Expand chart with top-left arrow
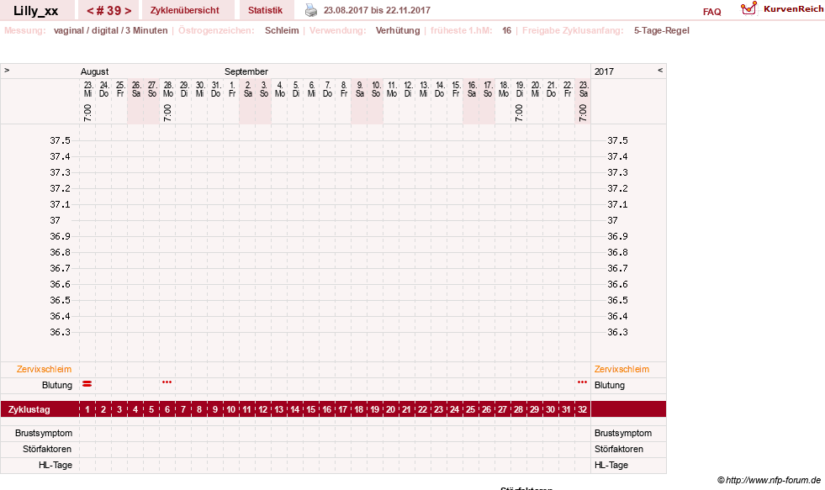The height and width of the screenshot is (490, 825). [x=7, y=70]
